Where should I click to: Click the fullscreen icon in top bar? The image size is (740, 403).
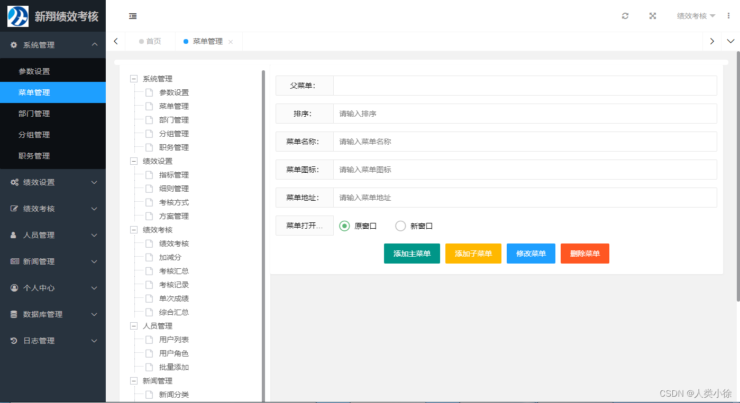coord(653,16)
